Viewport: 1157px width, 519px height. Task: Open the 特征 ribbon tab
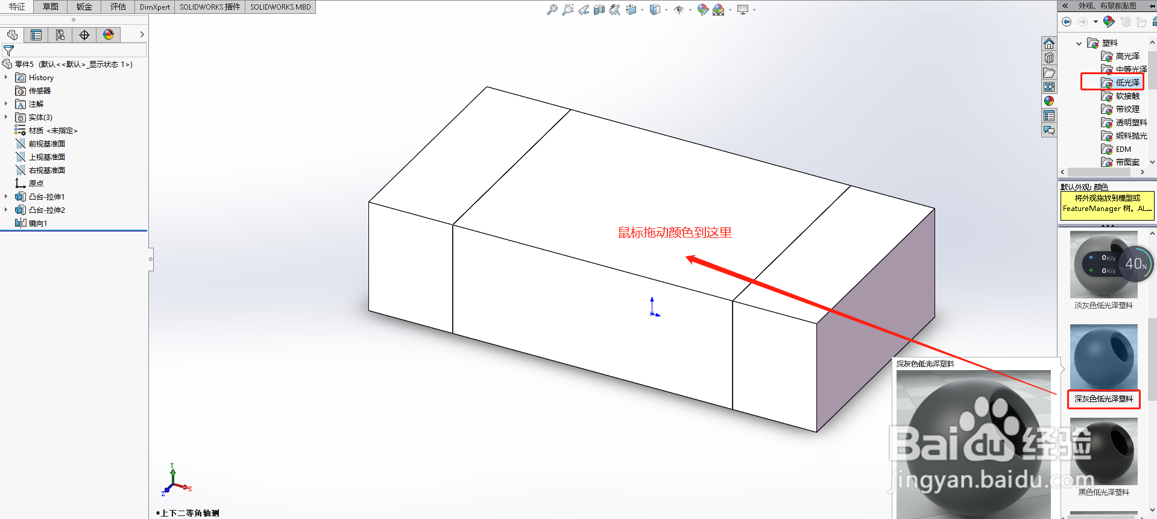17,7
